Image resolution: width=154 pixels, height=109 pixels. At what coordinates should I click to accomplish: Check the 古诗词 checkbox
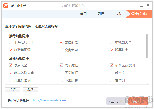pos(112,80)
